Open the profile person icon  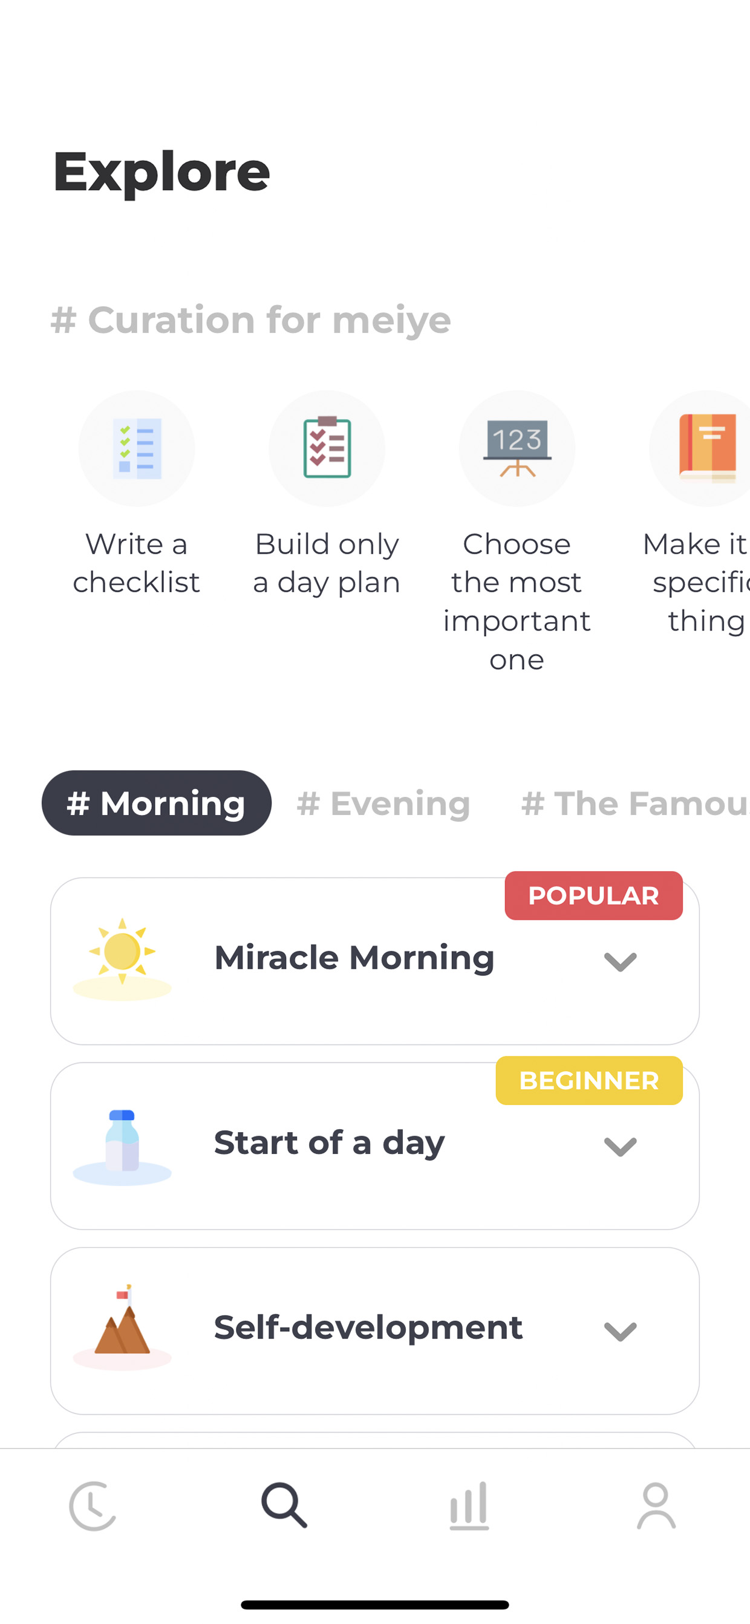pos(656,1505)
